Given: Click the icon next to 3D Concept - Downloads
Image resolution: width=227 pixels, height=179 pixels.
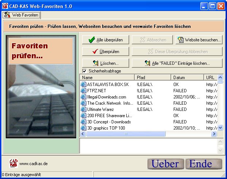Looking at the screenshot, I should [84, 122].
